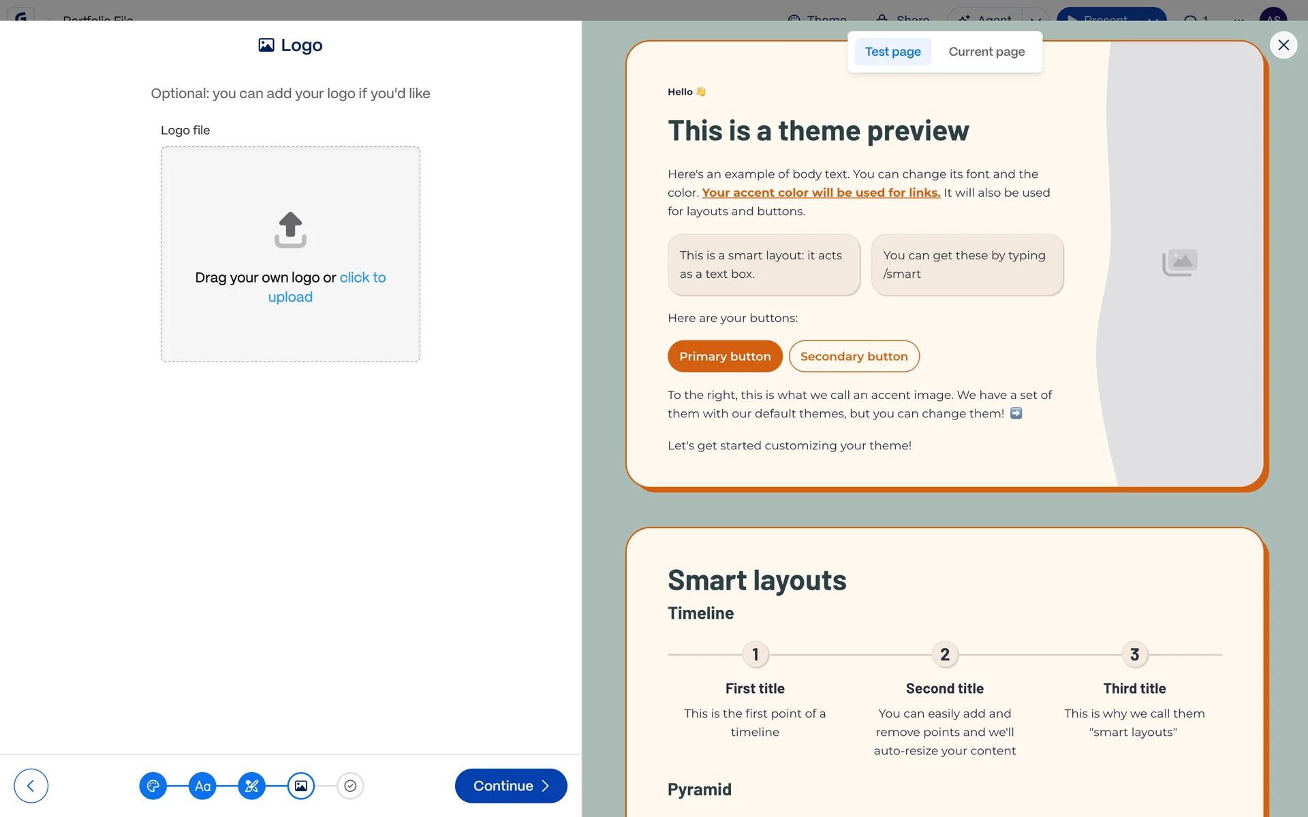Viewport: 1308px width, 817px height.
Task: Open the color palette wizard step
Action: (153, 786)
